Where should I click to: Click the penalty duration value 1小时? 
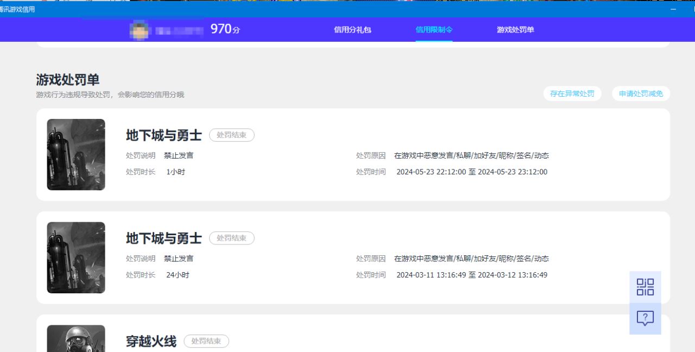175,172
